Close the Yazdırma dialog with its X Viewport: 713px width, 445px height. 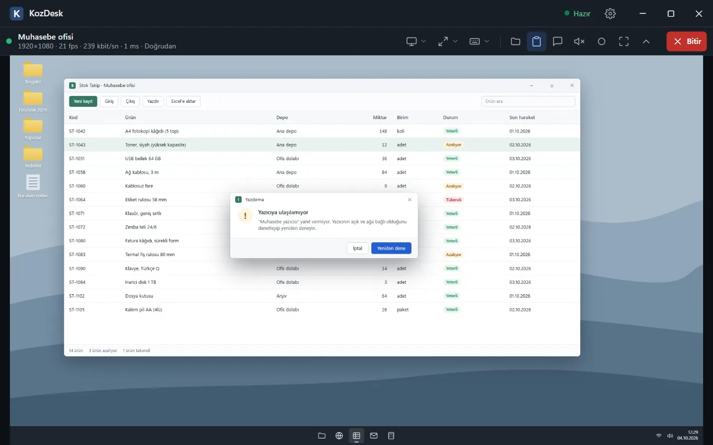[x=409, y=200]
